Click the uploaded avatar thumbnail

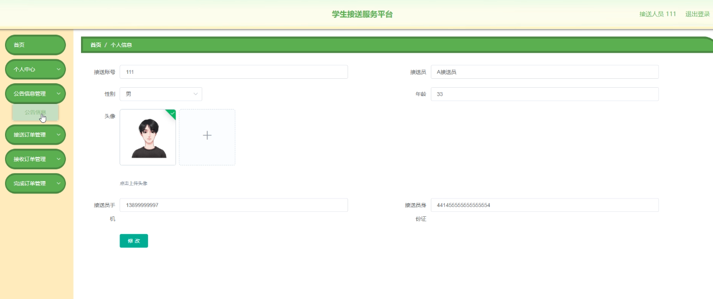148,137
